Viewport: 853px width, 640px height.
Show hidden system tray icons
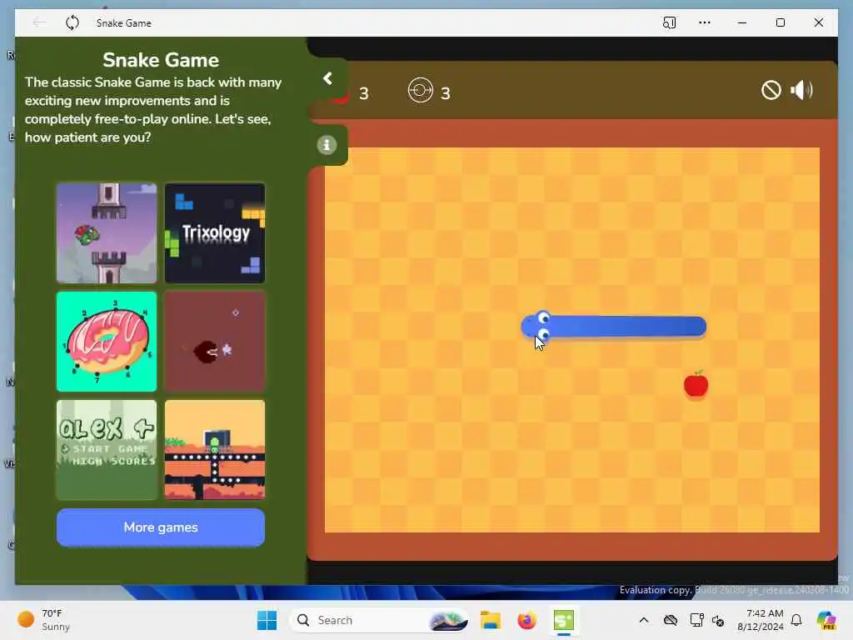click(644, 620)
